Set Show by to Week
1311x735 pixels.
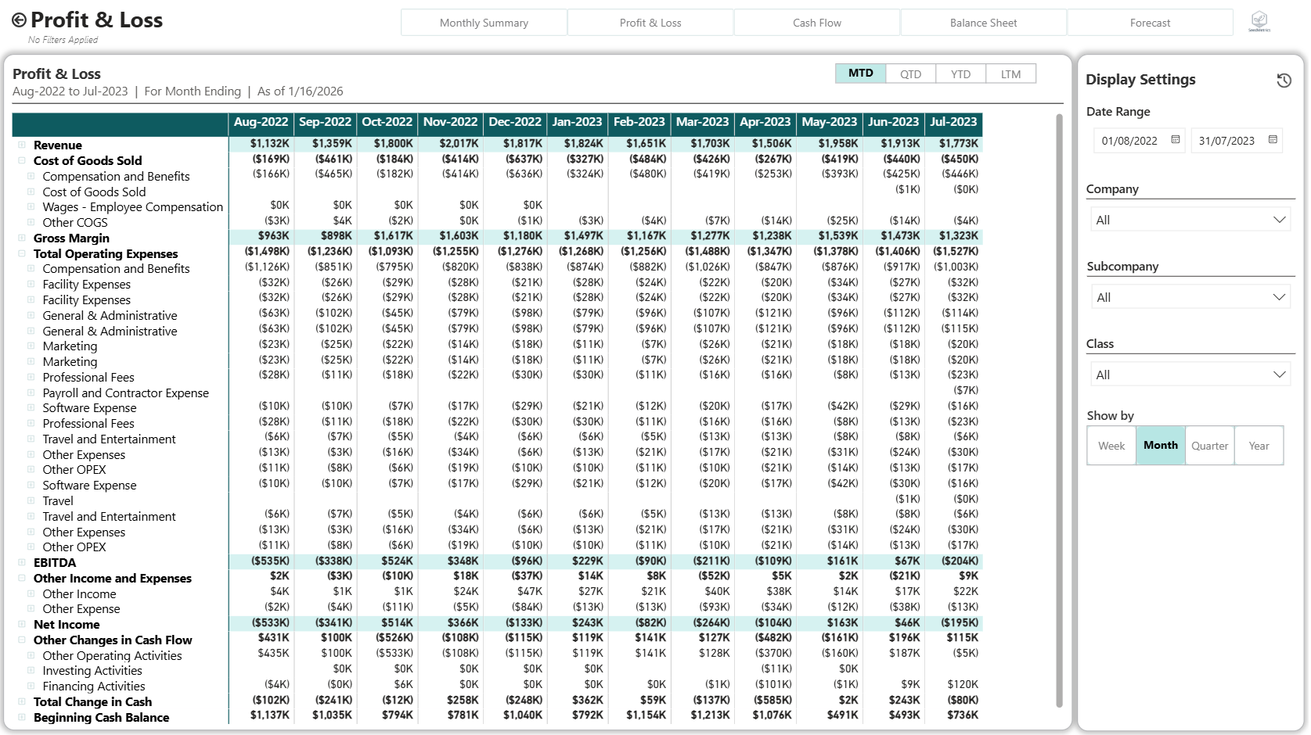[1111, 445]
